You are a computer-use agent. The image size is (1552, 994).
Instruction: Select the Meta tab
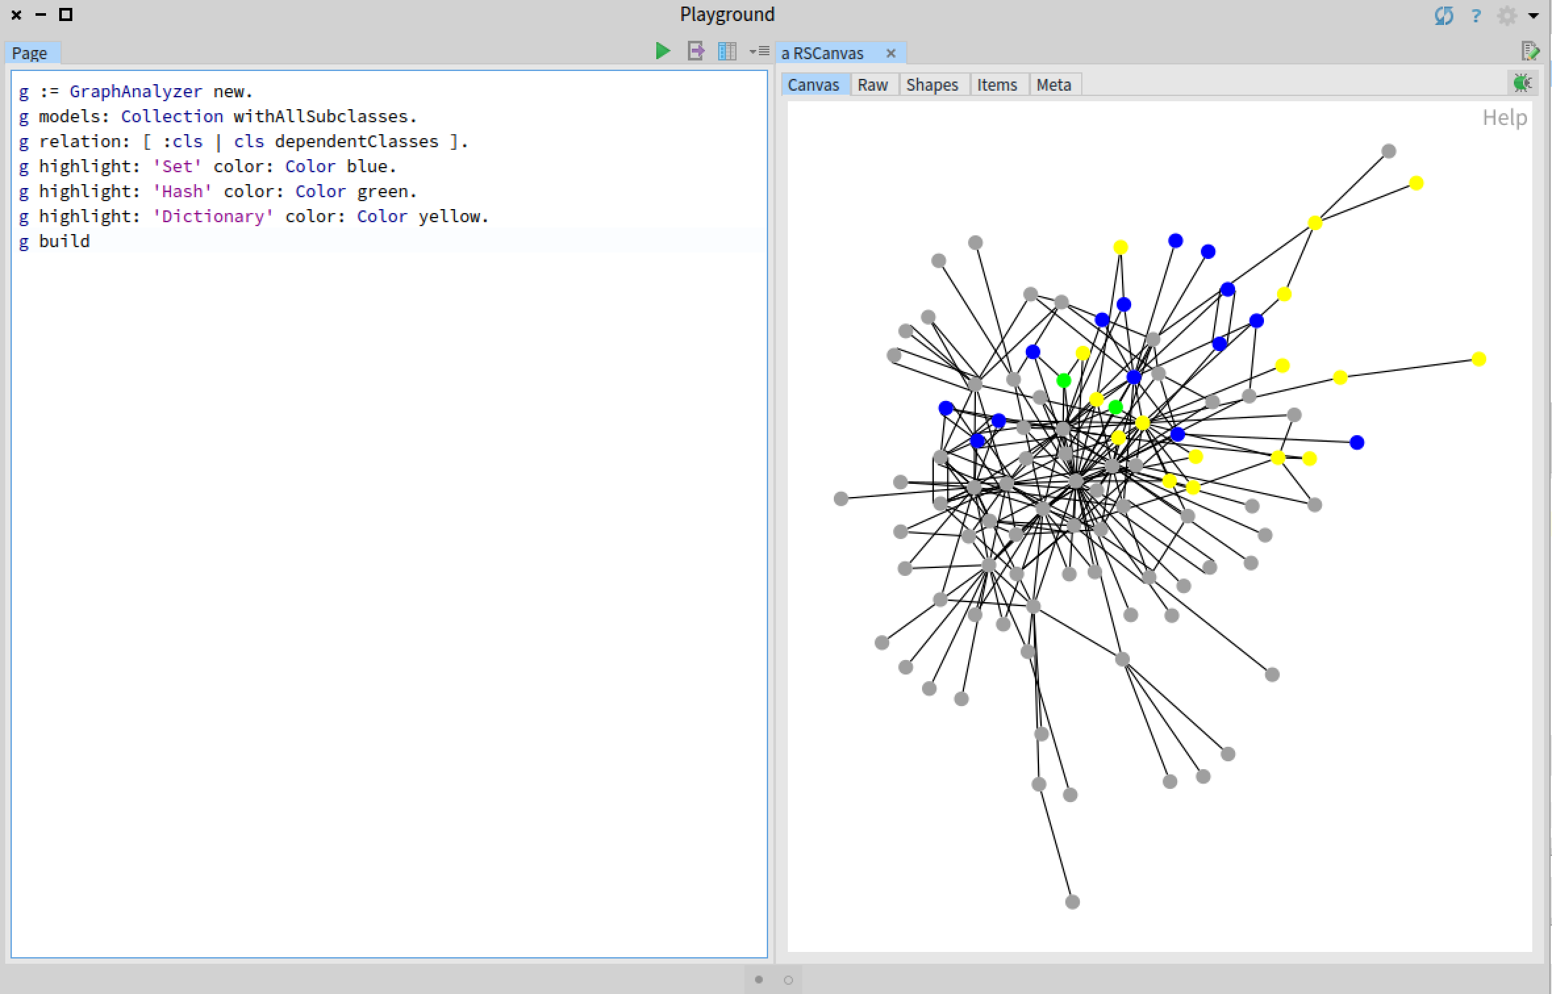(1053, 83)
